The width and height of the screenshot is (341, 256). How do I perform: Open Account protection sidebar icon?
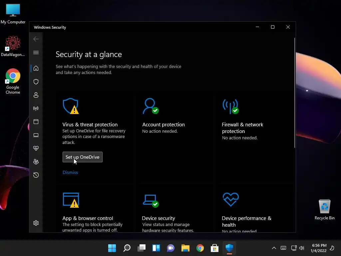pyautogui.click(x=36, y=95)
